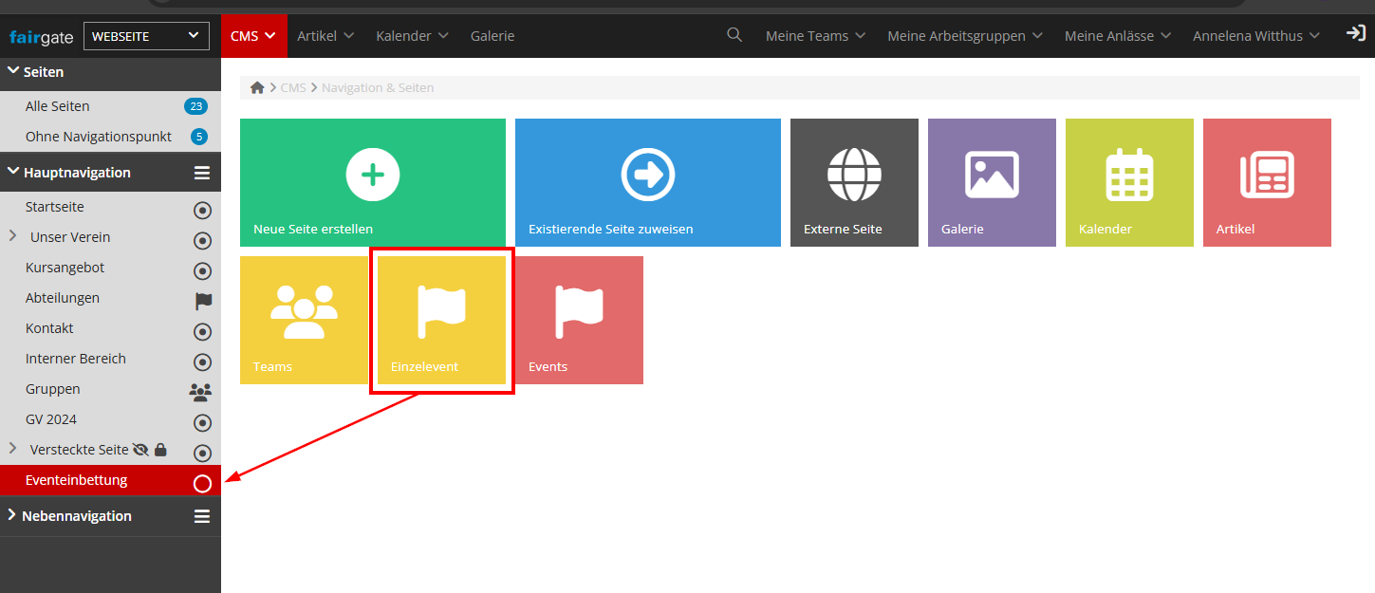Click the Teams people tile
This screenshot has width=1375, height=593.
pos(304,320)
